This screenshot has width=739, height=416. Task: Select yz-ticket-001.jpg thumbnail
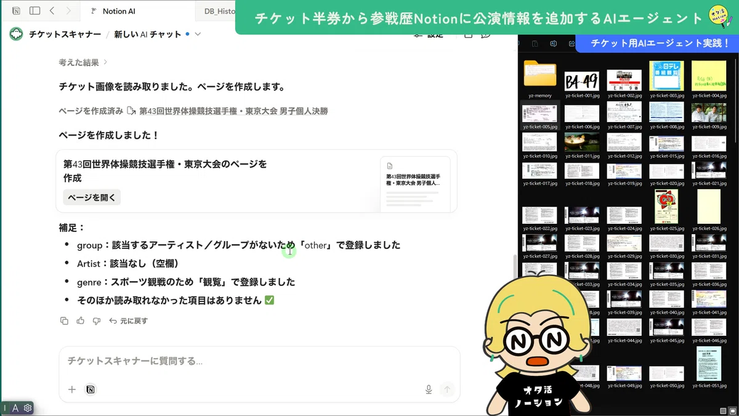(582, 81)
